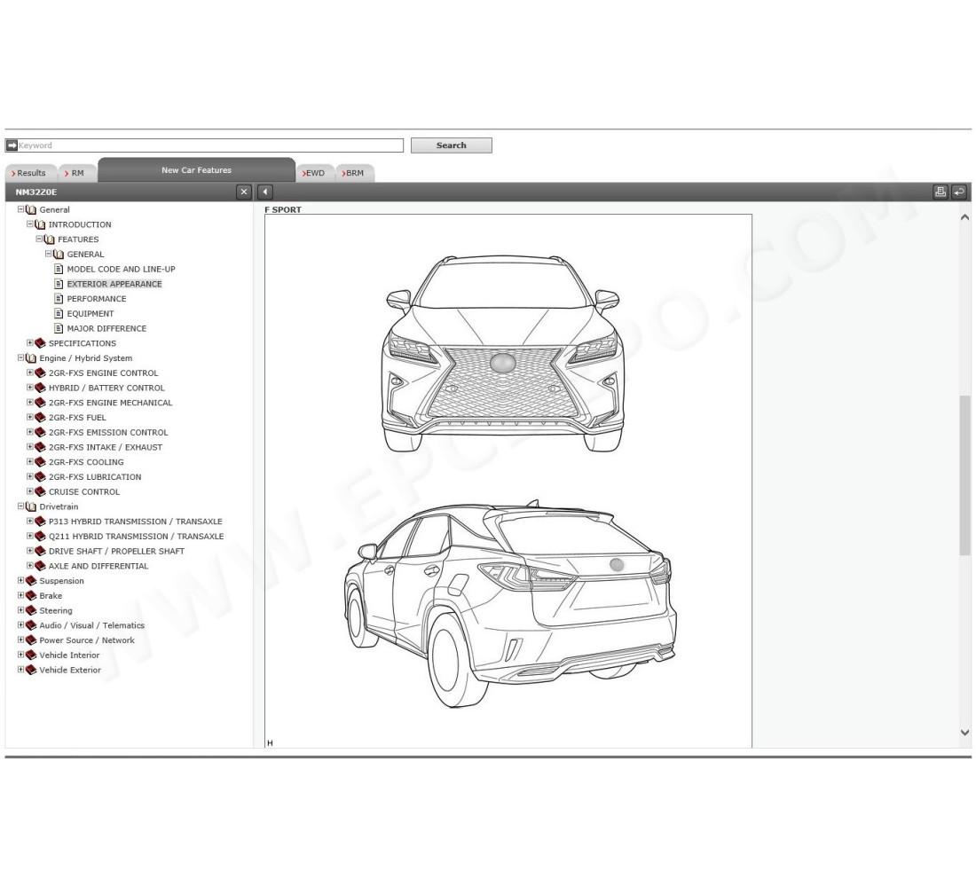Collapse the INTRODUCTION branch
This screenshot has height=887, width=976.
pos(29,224)
